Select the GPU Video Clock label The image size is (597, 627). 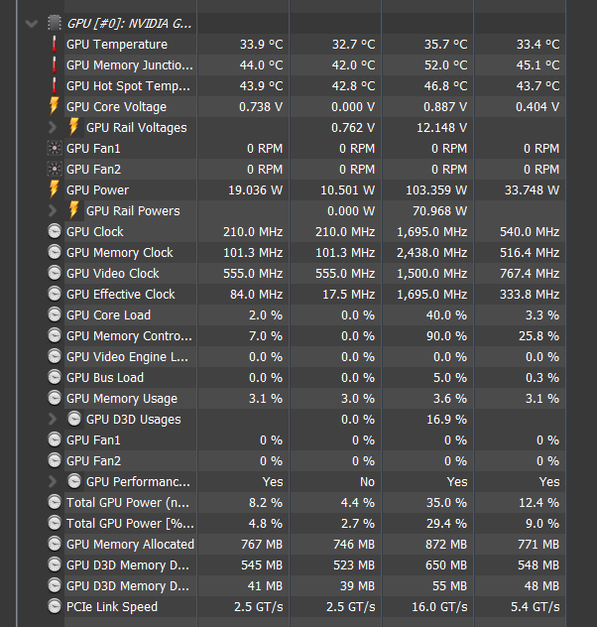tap(113, 273)
